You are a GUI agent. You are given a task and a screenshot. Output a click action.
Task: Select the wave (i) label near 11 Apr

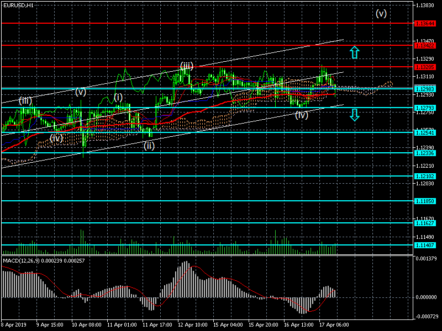118,97
